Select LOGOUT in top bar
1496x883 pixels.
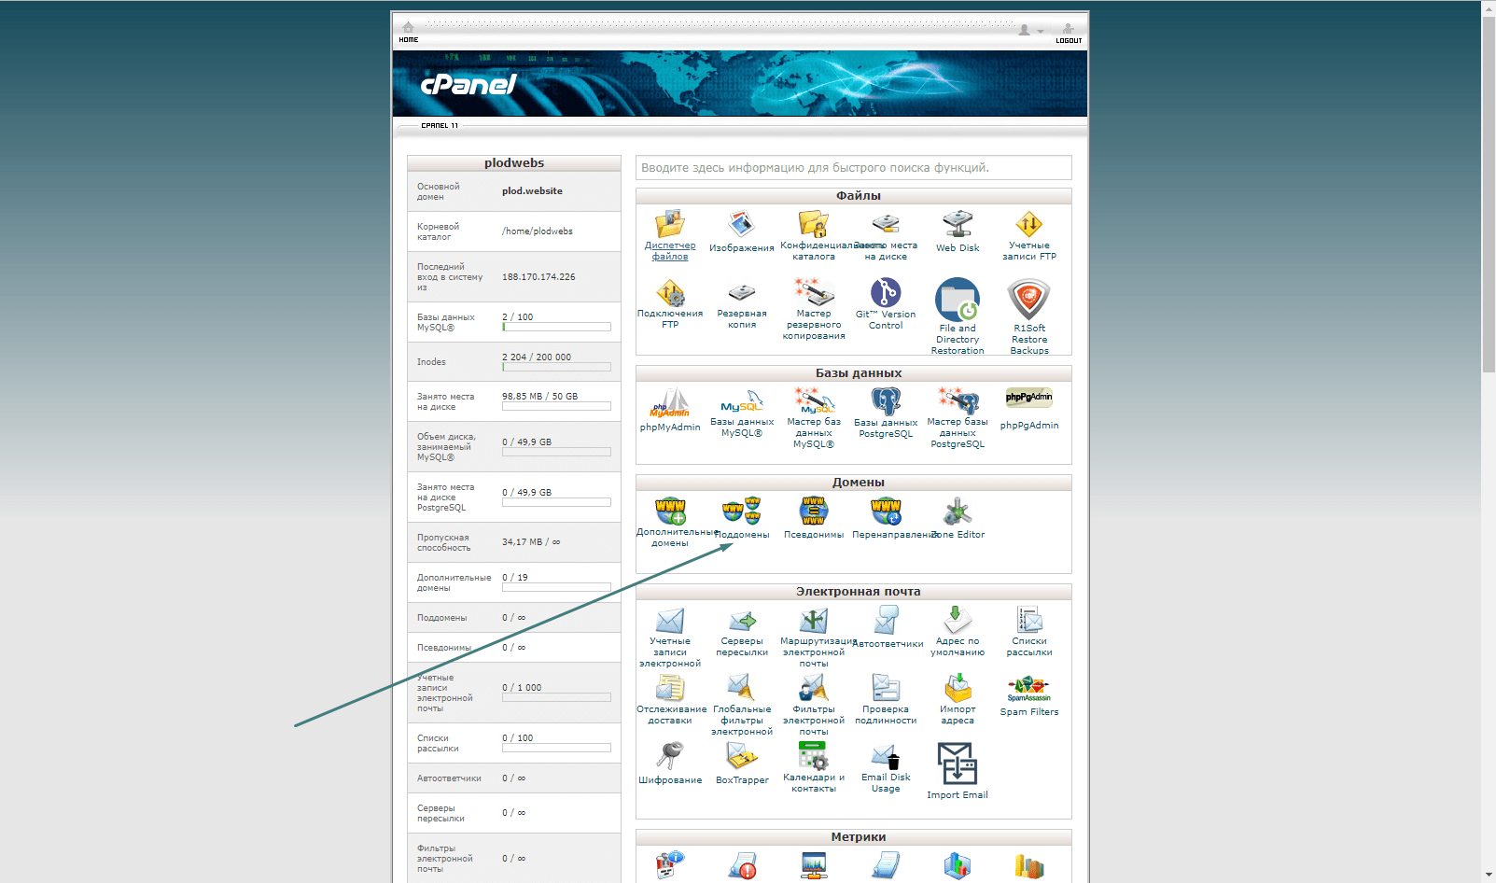(x=1069, y=34)
